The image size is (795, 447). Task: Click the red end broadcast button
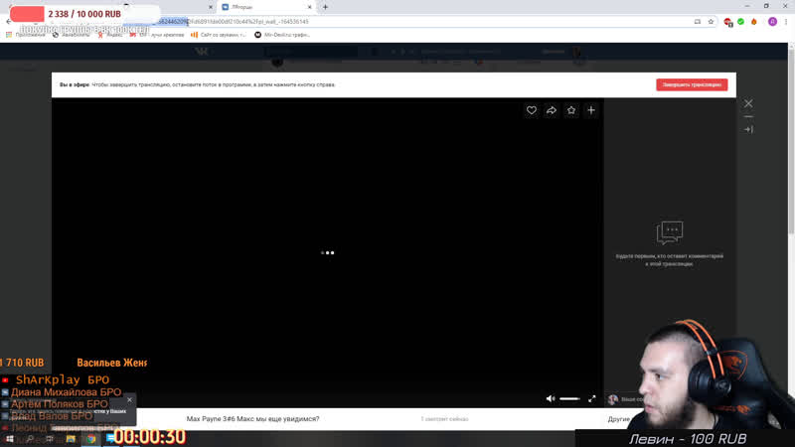(692, 84)
